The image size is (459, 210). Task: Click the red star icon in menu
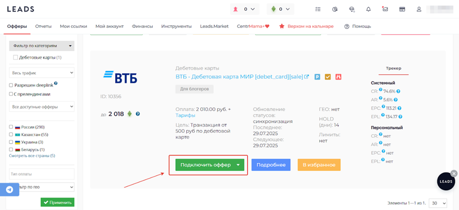click(x=282, y=26)
